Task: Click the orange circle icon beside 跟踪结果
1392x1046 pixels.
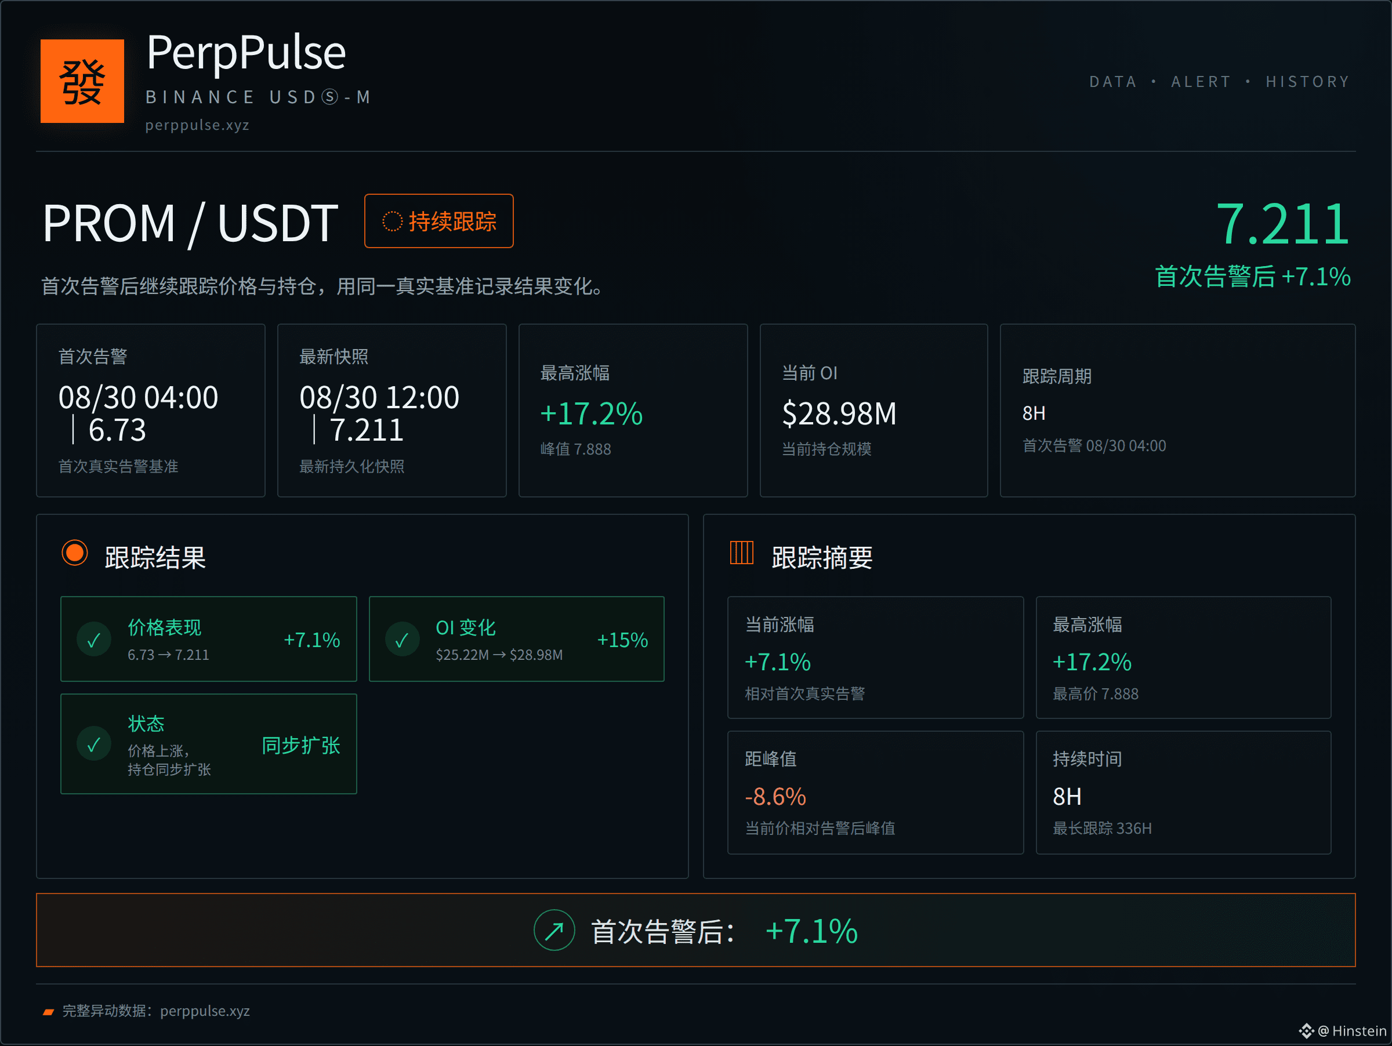Action: tap(75, 553)
